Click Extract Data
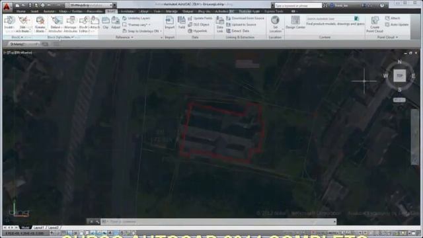The image size is (423, 238). (238, 31)
